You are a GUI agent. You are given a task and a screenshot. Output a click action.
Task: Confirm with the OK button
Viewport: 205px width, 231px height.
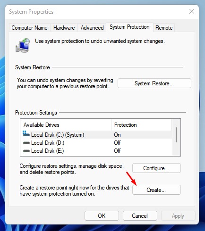point(102,216)
